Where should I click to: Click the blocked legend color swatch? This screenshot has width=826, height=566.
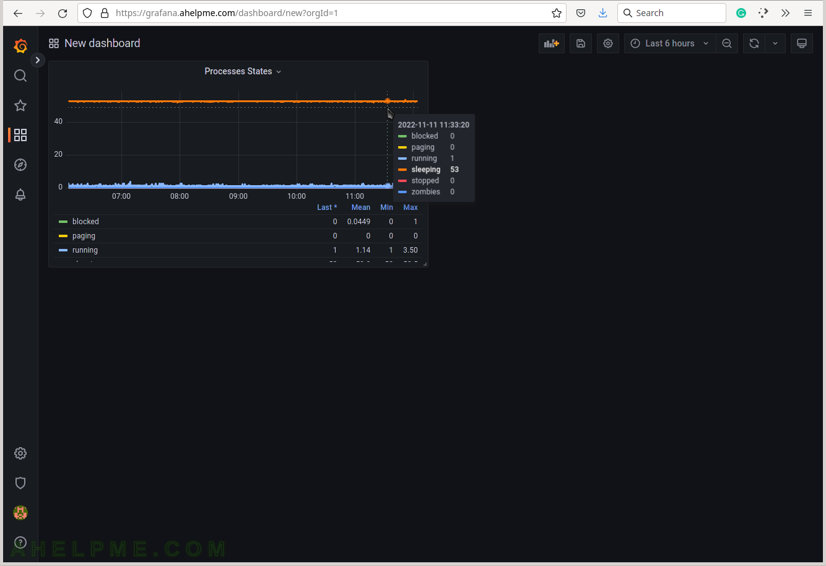point(63,222)
